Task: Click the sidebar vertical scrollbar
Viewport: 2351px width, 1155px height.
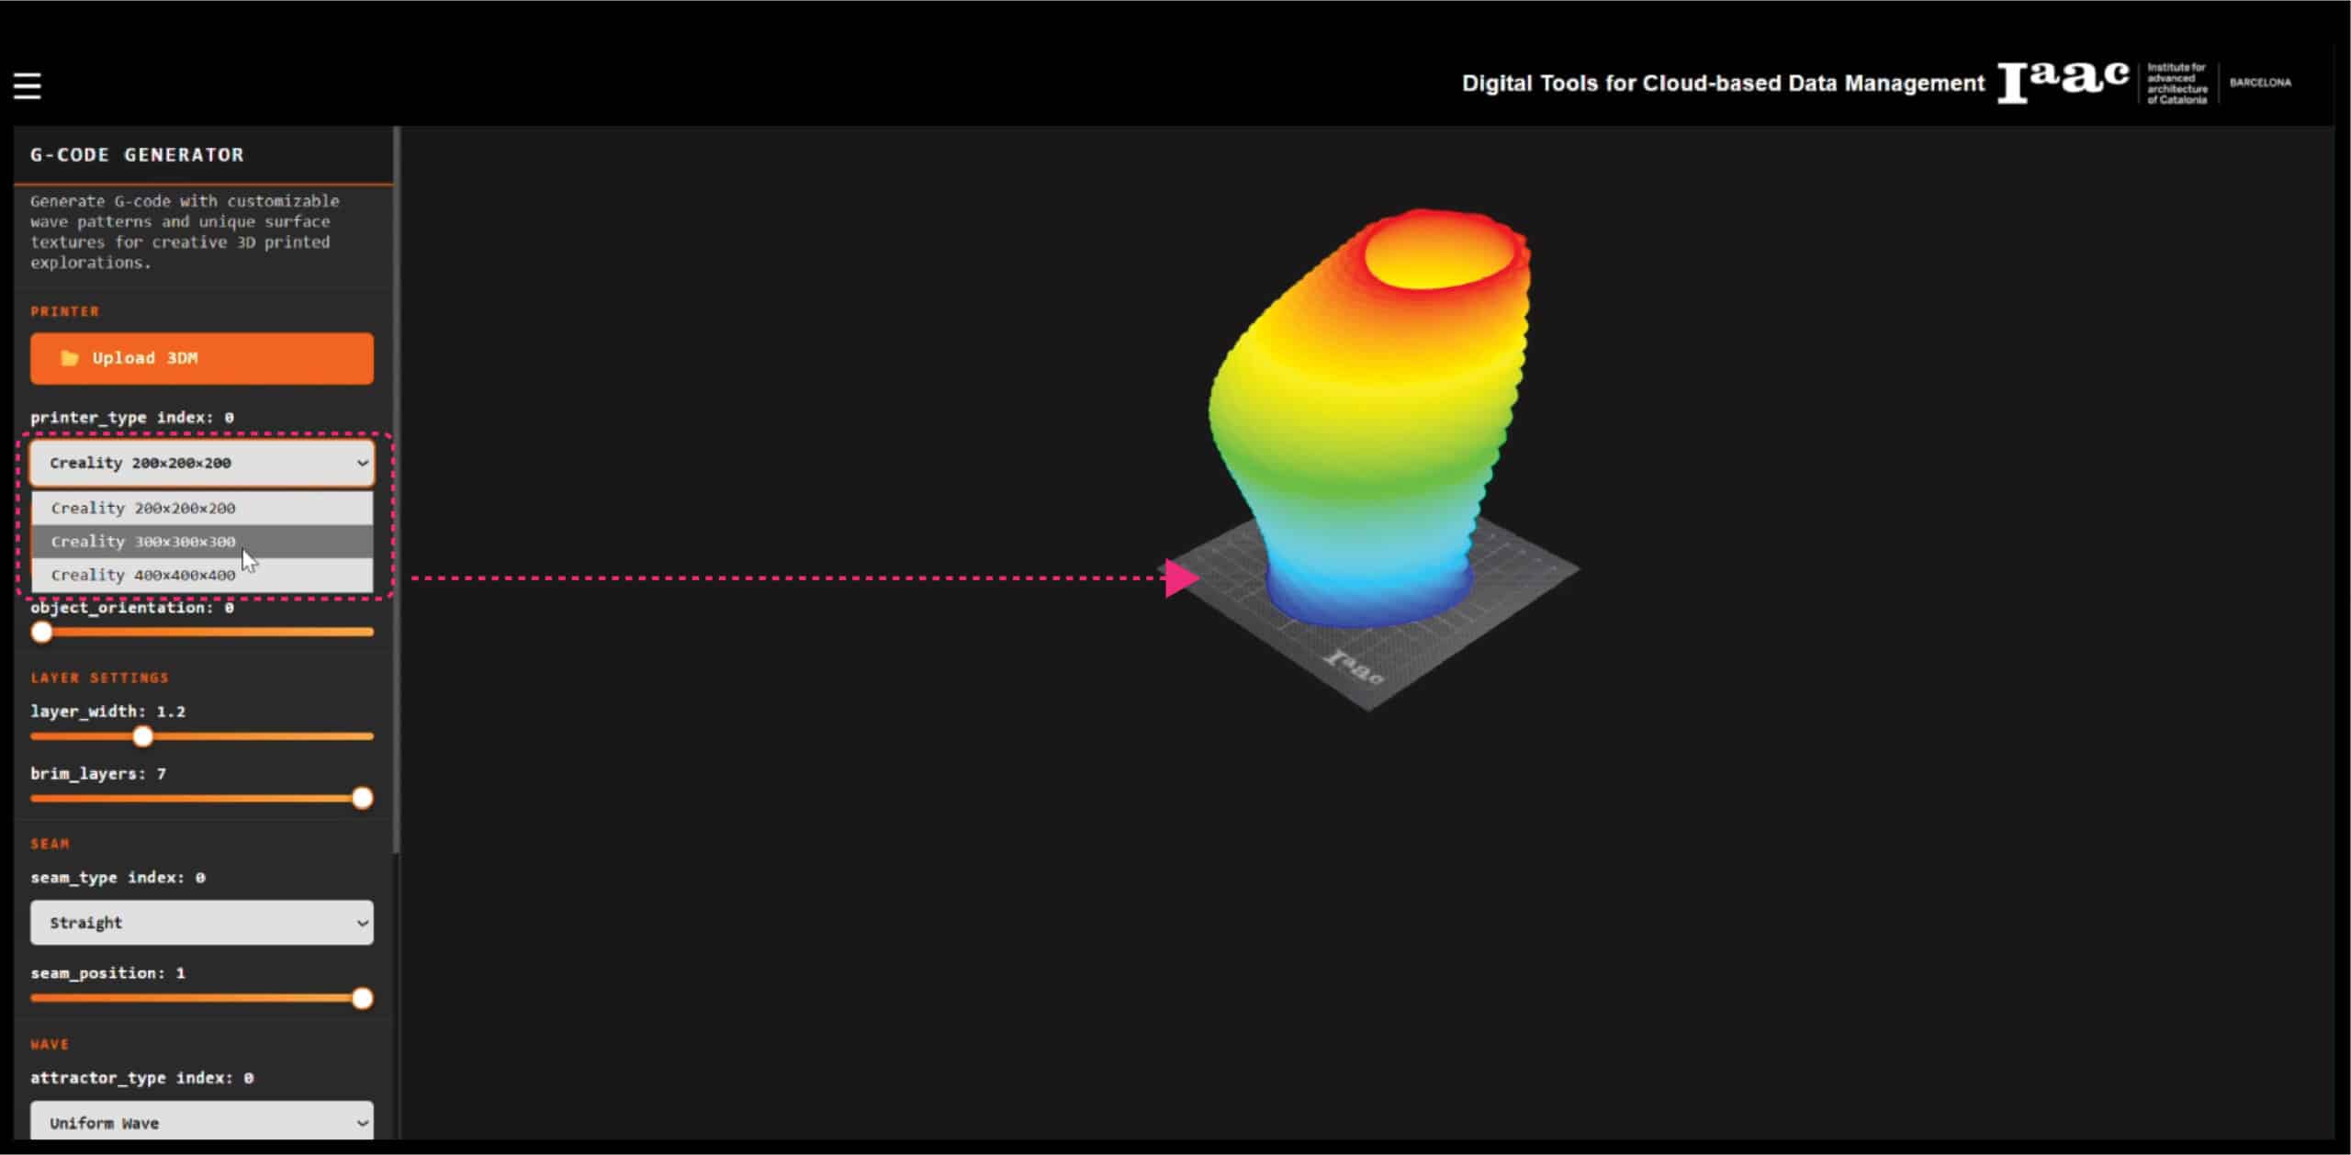Action: (397, 487)
